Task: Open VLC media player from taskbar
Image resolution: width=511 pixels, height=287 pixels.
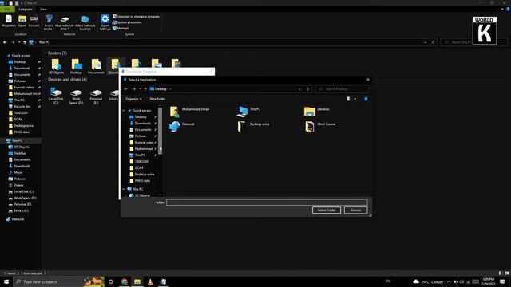Action: 150,281
